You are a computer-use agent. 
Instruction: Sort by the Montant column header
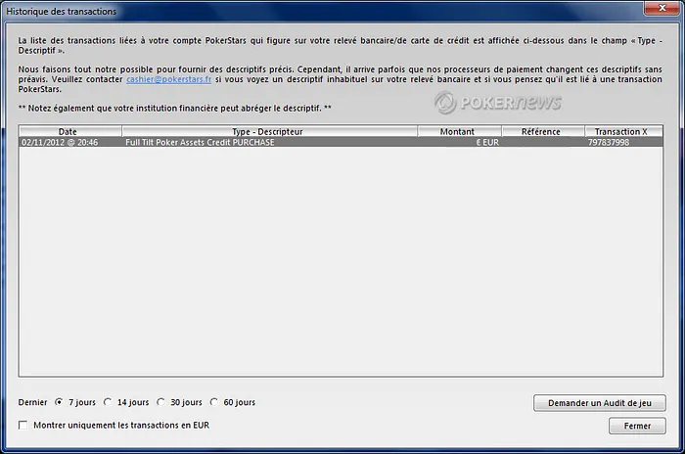pos(459,131)
